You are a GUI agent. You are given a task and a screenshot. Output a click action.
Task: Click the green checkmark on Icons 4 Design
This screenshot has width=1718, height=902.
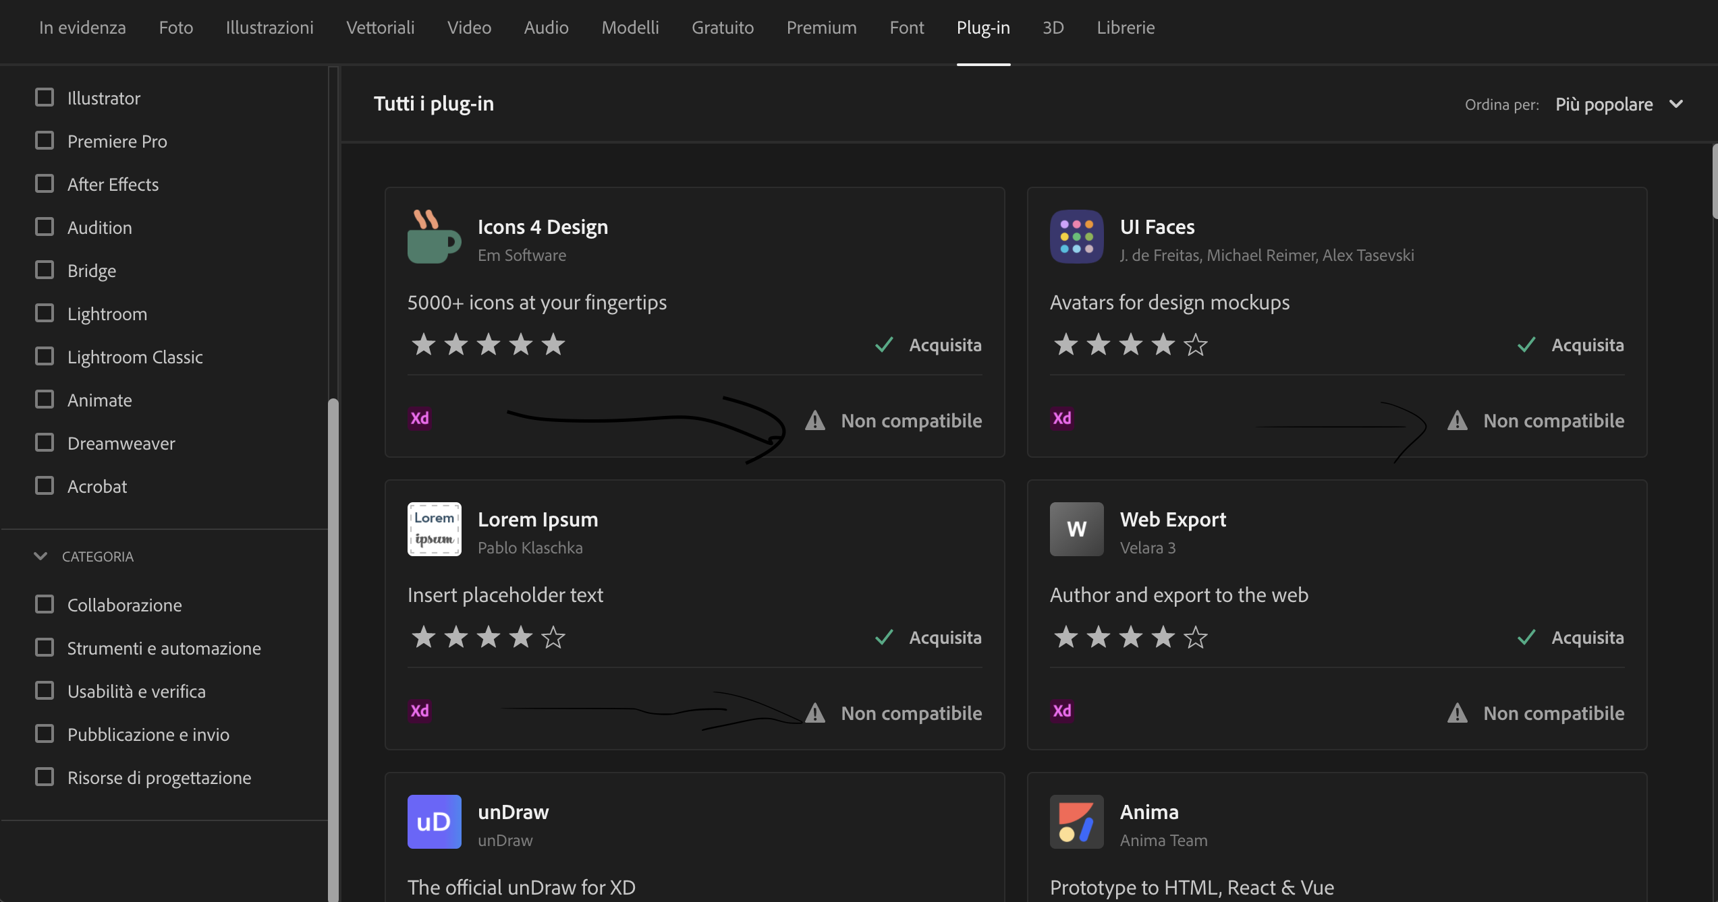884,345
